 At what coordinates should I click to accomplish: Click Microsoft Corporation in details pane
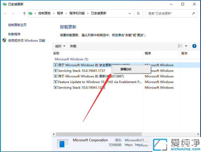(x=90, y=140)
